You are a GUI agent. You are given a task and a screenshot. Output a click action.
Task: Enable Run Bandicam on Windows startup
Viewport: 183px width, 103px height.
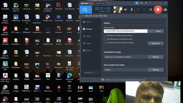pyautogui.click(x=105, y=43)
